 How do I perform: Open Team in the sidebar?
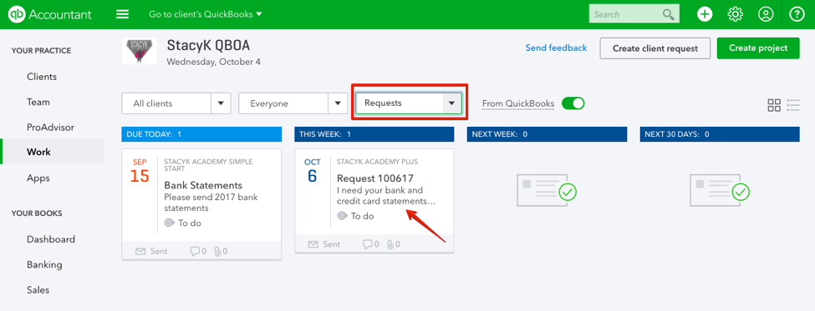pos(38,102)
